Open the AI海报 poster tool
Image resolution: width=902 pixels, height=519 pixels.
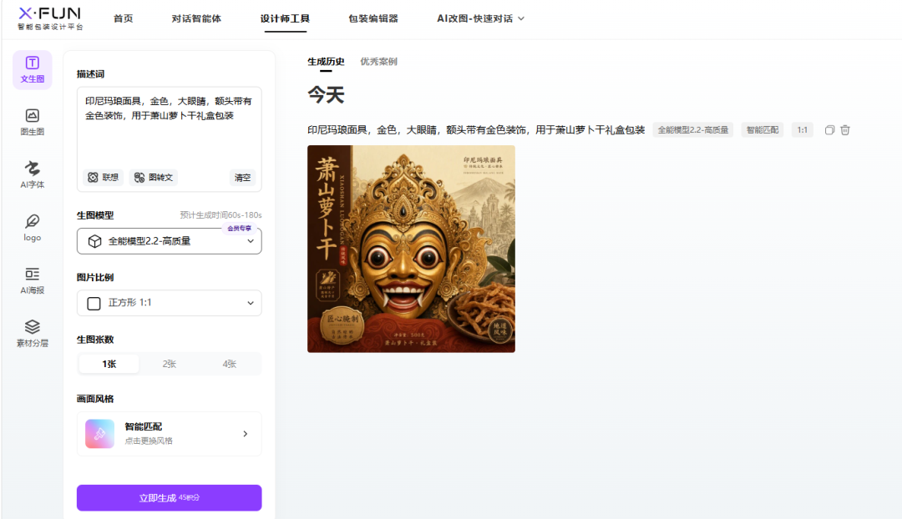33,280
